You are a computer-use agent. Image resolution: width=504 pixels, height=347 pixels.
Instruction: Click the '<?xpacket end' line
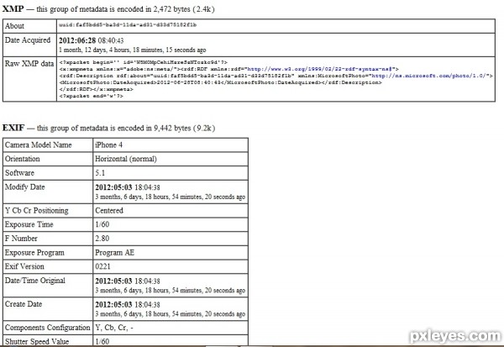point(91,96)
